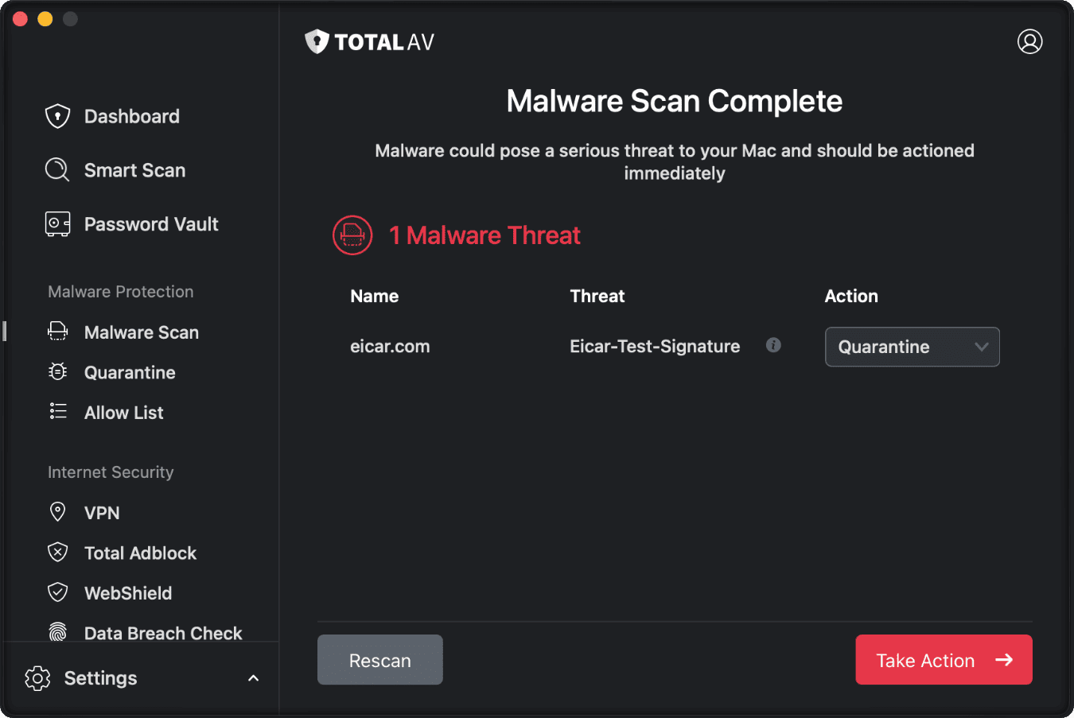This screenshot has width=1074, height=718.
Task: Select the Malware Scan printer icon
Action: point(57,332)
